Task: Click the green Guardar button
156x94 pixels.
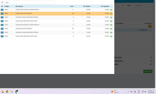Action: (148, 72)
